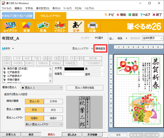Open the 表示(V) menu
This screenshot has width=164, height=138.
coord(56,8)
